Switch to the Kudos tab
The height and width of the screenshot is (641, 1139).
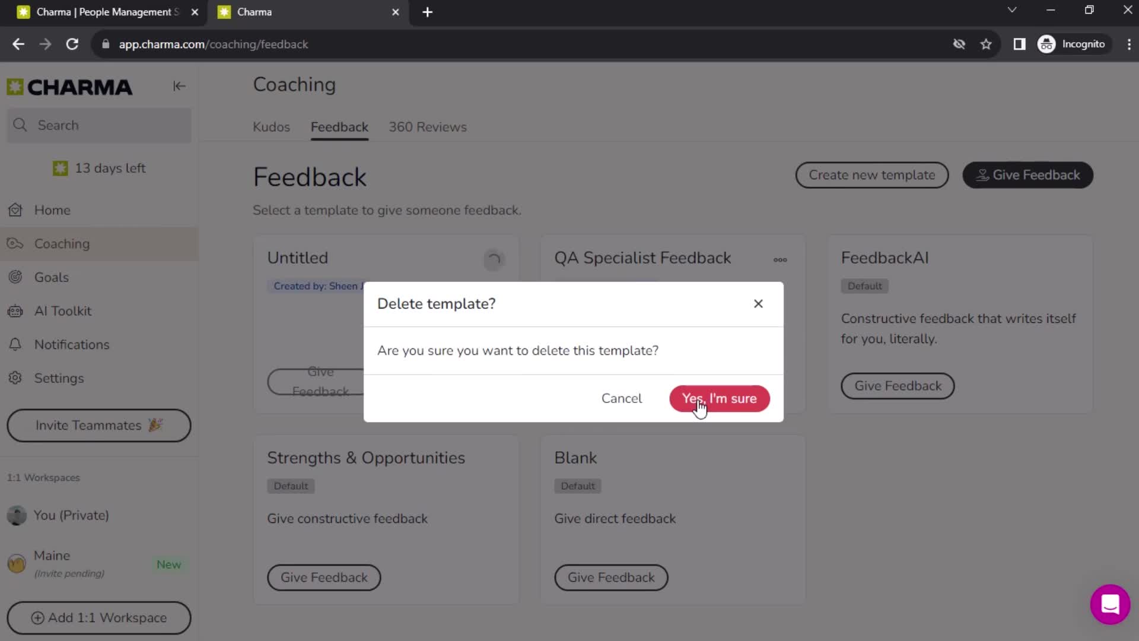pyautogui.click(x=271, y=127)
